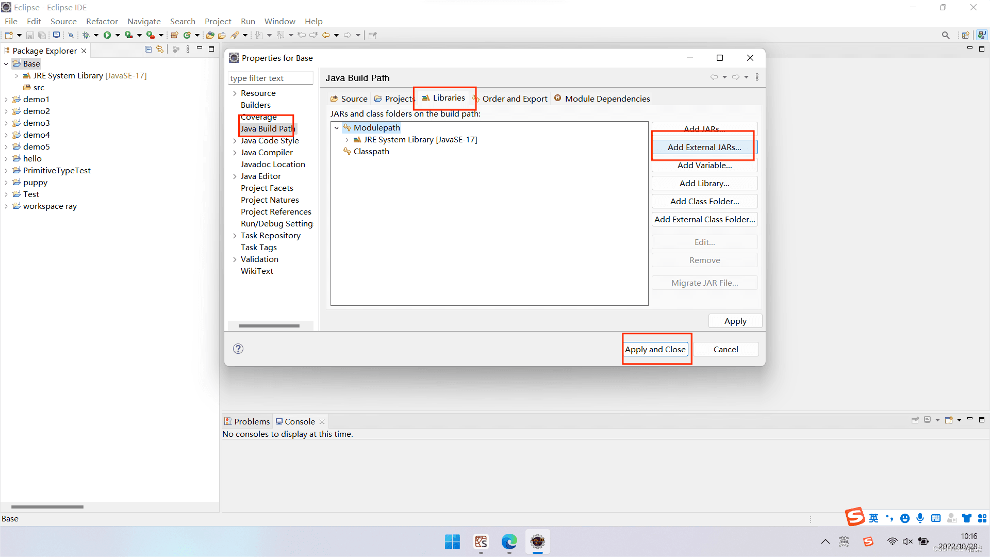Toggle Link with Editor in Package Explorer
This screenshot has width=990, height=557.
point(160,50)
